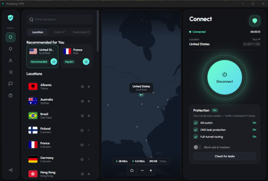Click power icon for Finland
Viewport: 268px width, 181px height.
pyautogui.click(x=82, y=130)
